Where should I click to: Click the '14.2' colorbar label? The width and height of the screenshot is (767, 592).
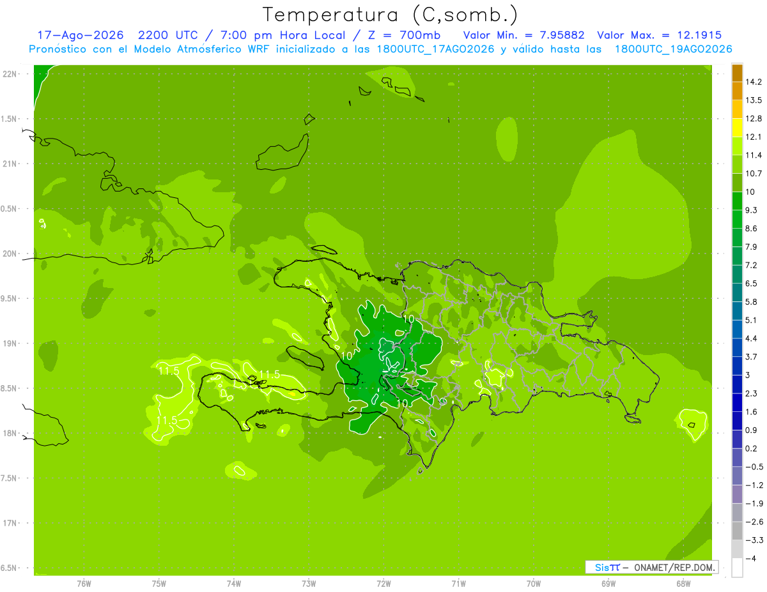[x=754, y=82]
